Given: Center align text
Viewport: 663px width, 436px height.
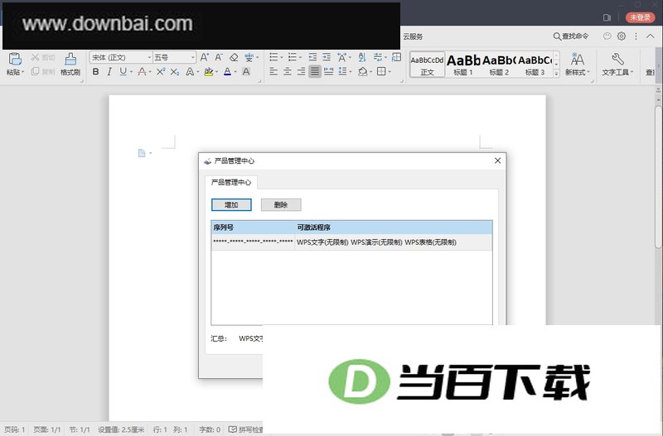Looking at the screenshot, I should pos(287,72).
